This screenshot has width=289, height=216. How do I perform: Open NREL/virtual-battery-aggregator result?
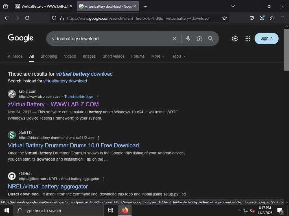tap(48, 186)
